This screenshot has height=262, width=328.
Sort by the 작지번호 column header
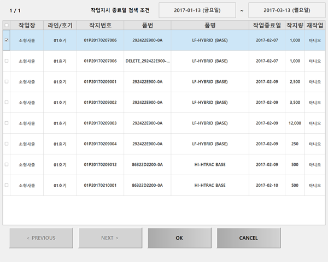click(100, 26)
